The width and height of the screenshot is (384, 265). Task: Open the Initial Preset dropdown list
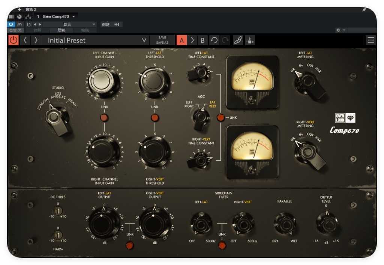pos(95,40)
